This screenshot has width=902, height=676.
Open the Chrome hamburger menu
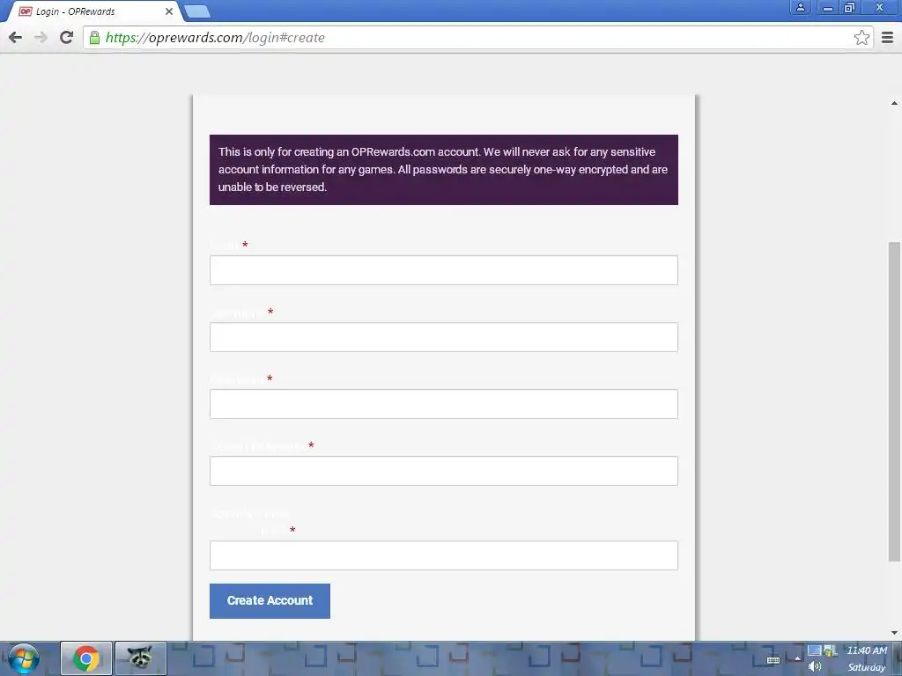pyautogui.click(x=888, y=37)
